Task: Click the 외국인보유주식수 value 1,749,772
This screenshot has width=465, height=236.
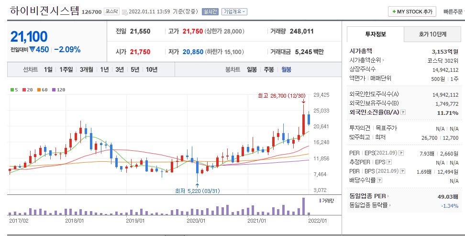Action: (x=447, y=104)
